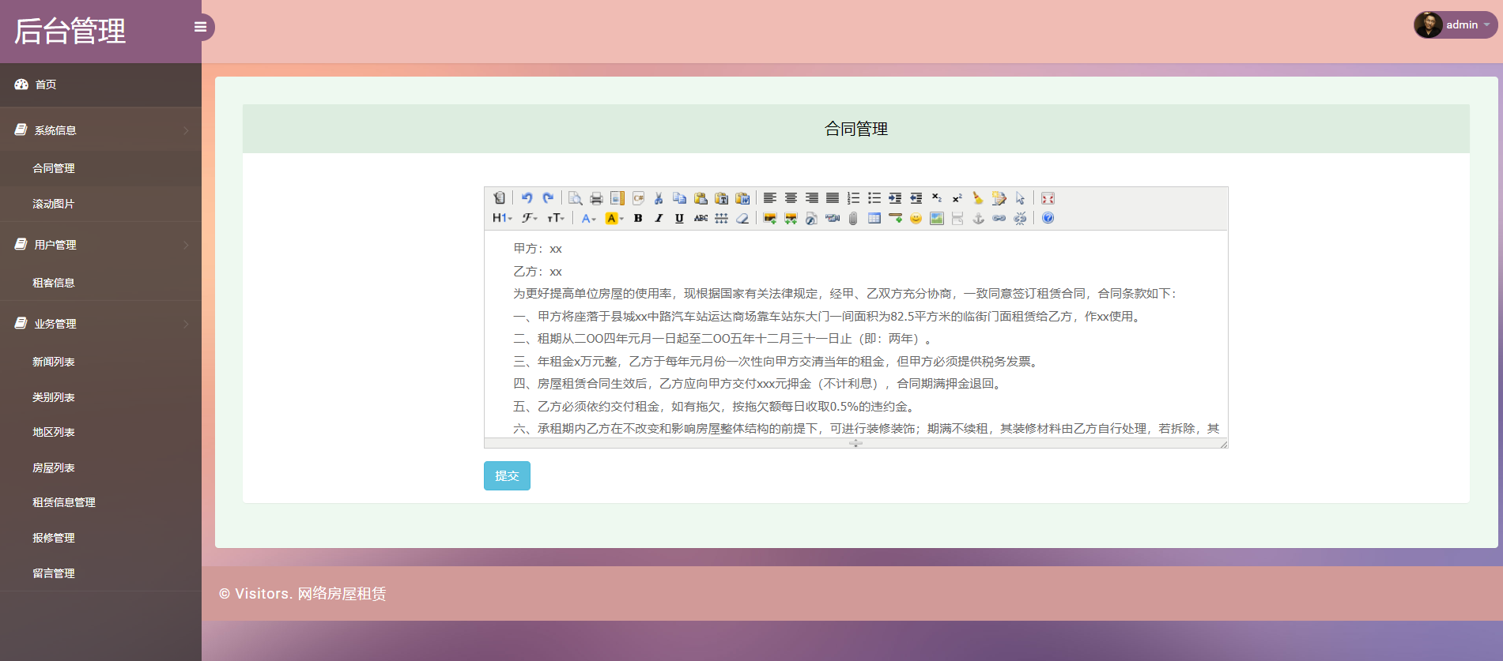
Task: Decrease indent of paragraph
Action: click(x=916, y=198)
